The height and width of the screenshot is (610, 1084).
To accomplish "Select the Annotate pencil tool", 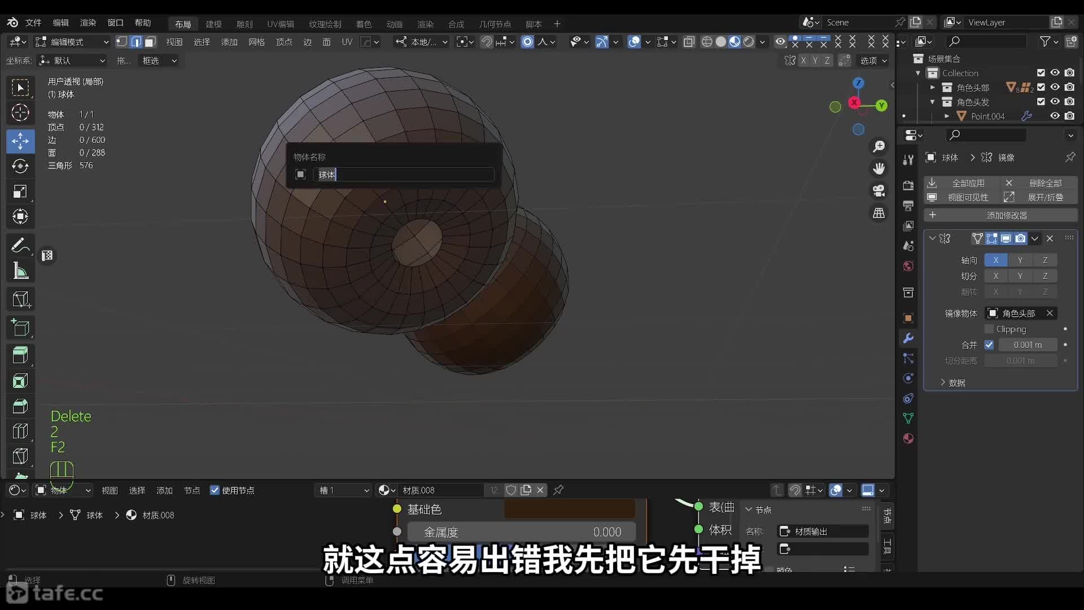I will point(20,245).
